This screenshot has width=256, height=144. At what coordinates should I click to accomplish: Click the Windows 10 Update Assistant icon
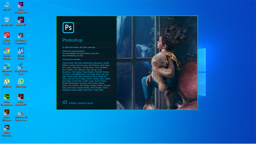(21, 116)
